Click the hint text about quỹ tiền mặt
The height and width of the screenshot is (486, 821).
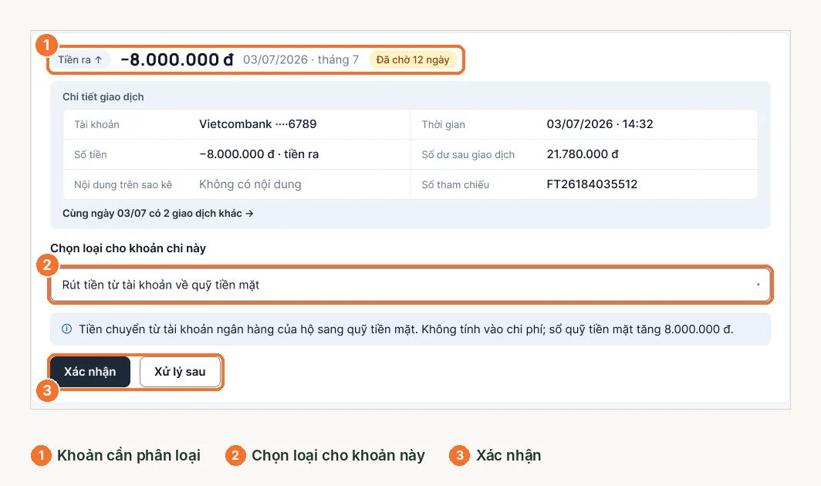tap(406, 329)
